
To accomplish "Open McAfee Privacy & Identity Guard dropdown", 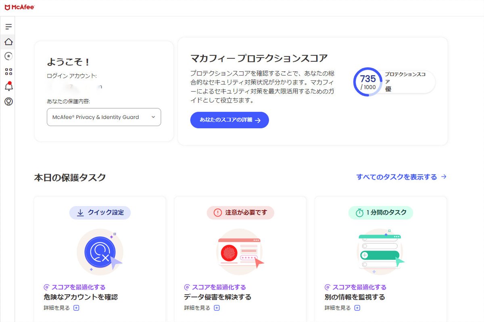I will (104, 117).
